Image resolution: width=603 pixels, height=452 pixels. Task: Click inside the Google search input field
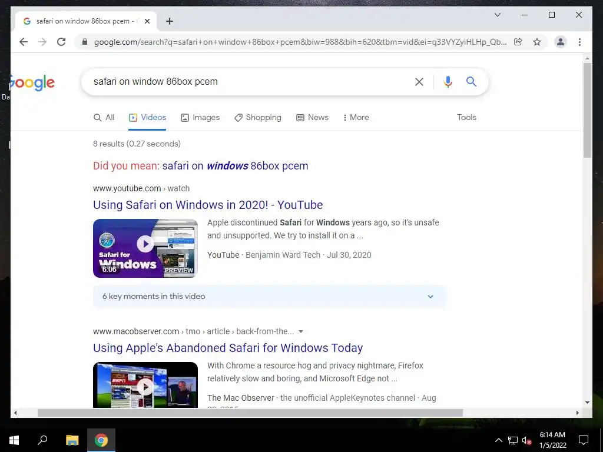click(x=250, y=81)
